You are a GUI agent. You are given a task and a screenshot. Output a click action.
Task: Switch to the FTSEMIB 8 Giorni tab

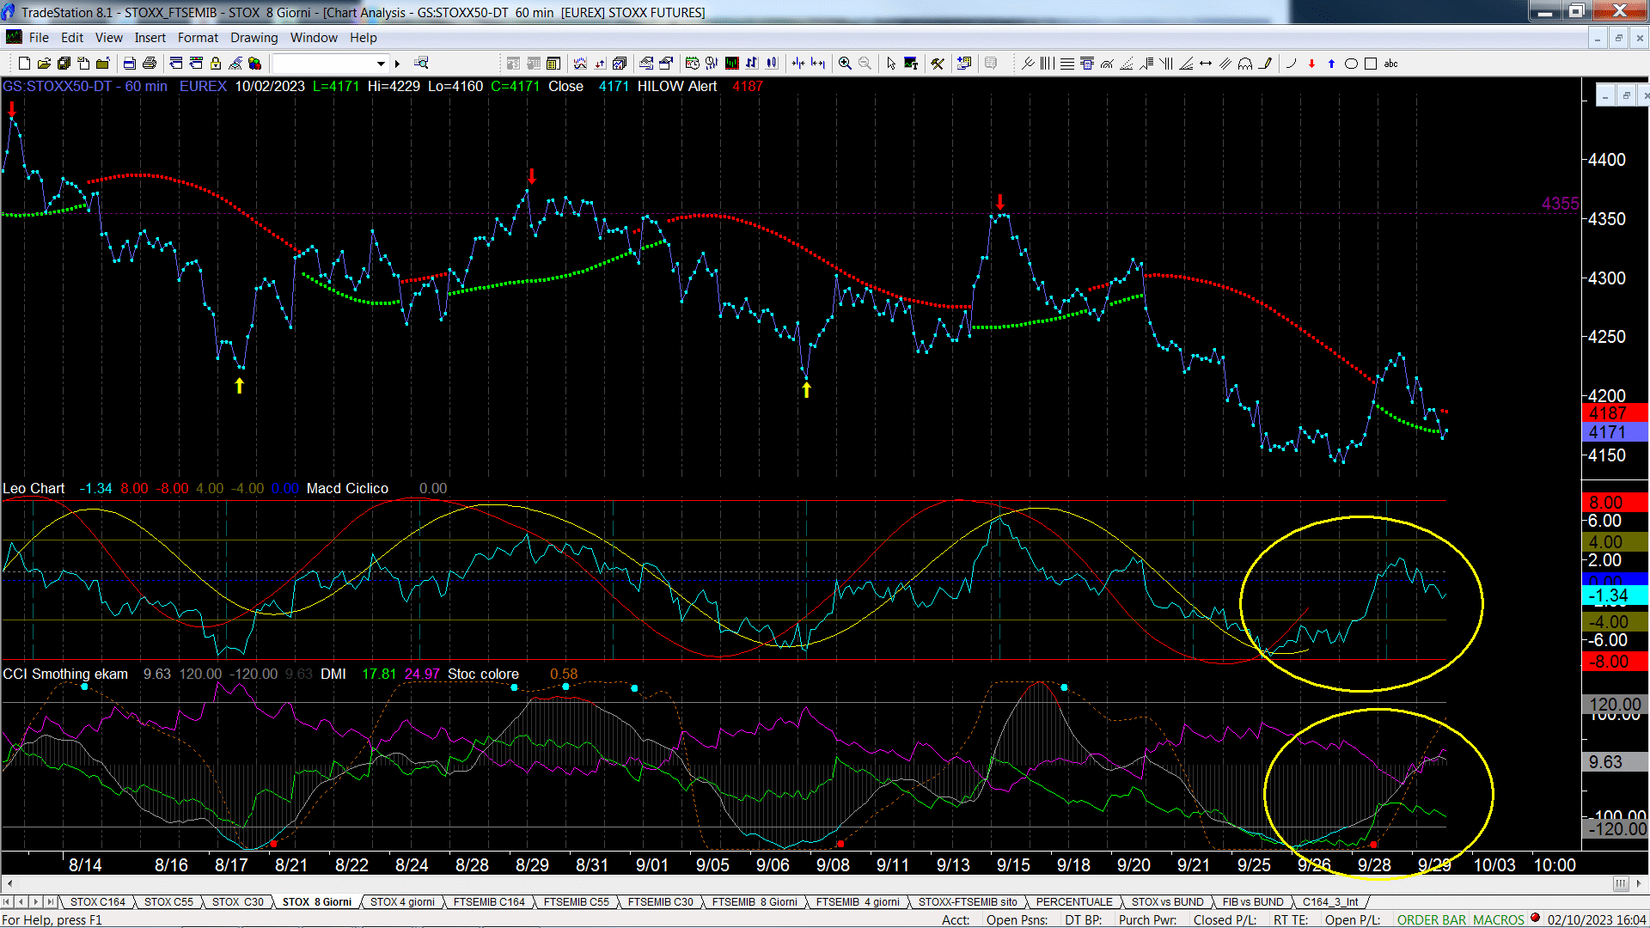[x=755, y=902]
